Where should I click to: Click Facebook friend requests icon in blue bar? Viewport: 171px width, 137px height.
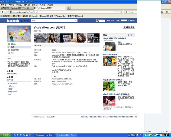(x=21, y=21)
